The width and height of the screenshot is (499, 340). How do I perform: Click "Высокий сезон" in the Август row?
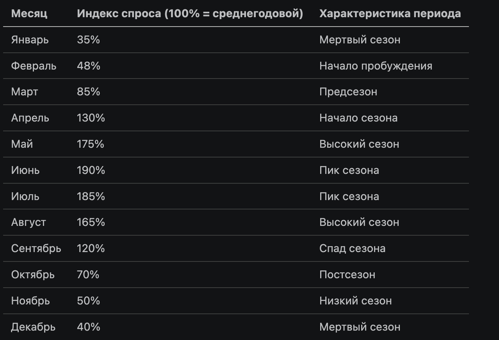click(x=359, y=222)
